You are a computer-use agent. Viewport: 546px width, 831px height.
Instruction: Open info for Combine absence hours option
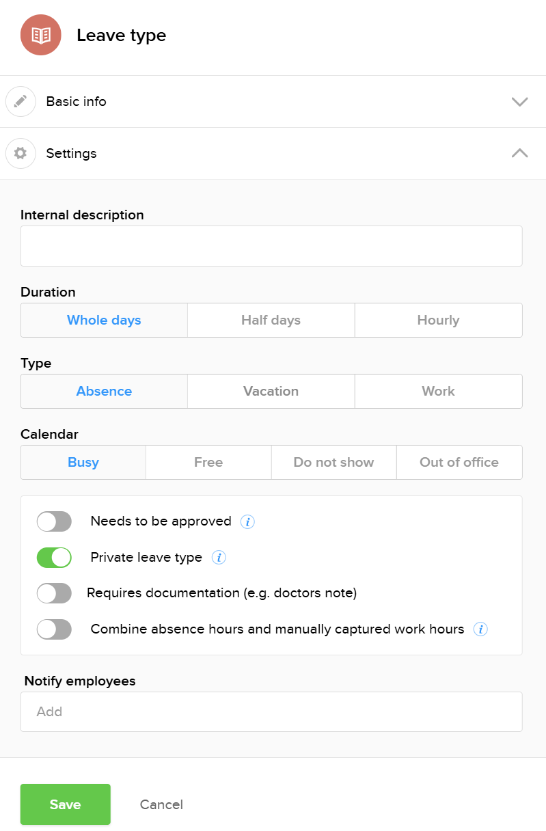(x=480, y=629)
